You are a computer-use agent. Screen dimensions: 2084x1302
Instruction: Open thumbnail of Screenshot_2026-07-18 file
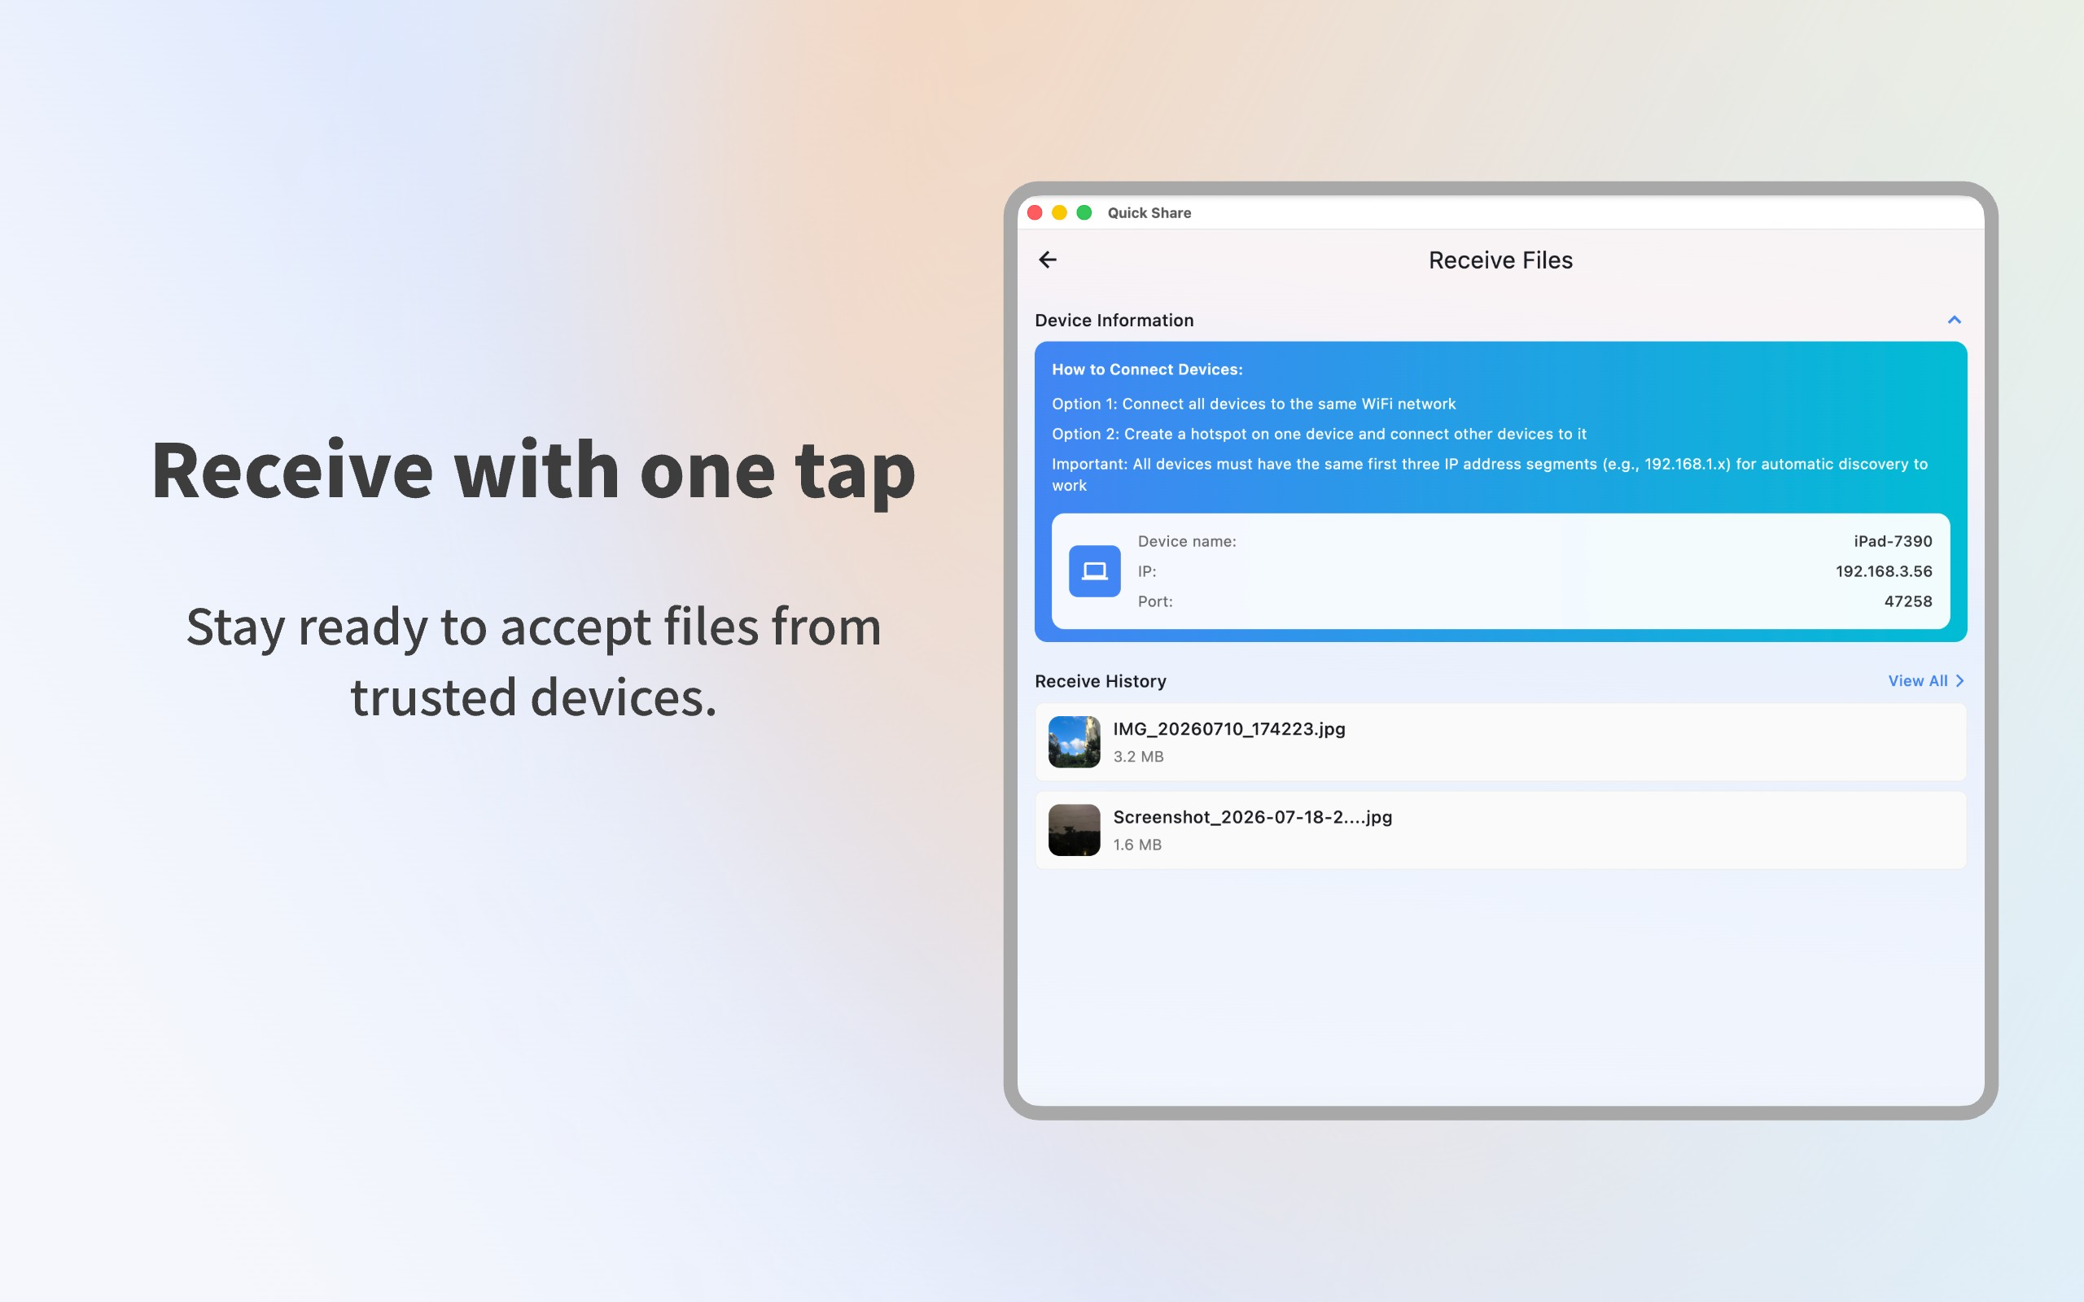[1074, 830]
